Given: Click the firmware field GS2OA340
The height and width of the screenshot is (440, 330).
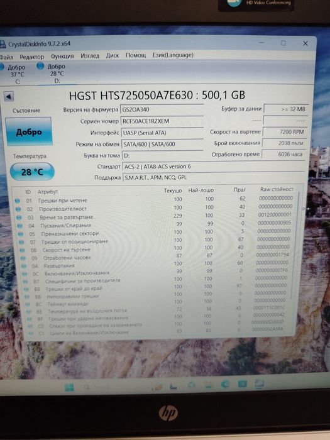Looking at the screenshot, I should pyautogui.click(x=162, y=110).
